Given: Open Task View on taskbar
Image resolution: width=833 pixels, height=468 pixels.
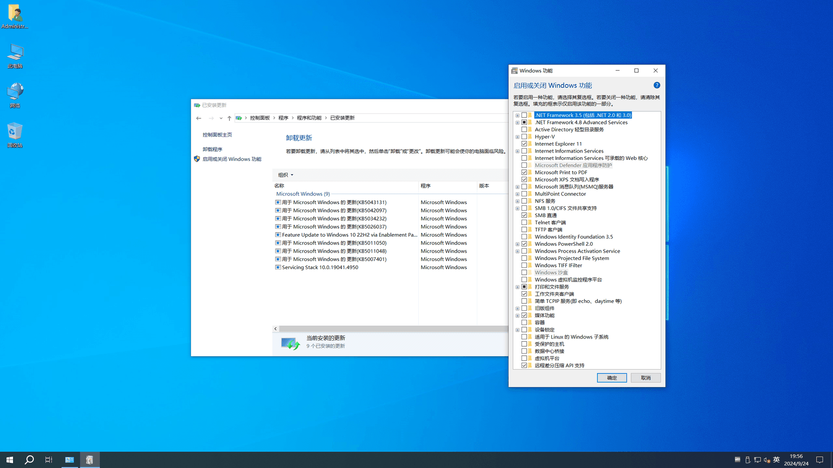Looking at the screenshot, I should (49, 460).
